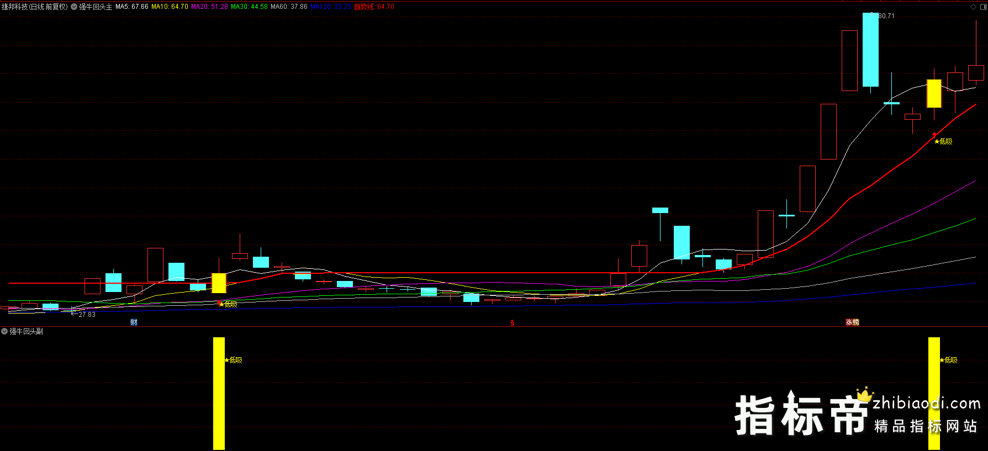Click the second yellow signal bar in sub-chart
The width and height of the screenshot is (988, 451).
[x=934, y=393]
